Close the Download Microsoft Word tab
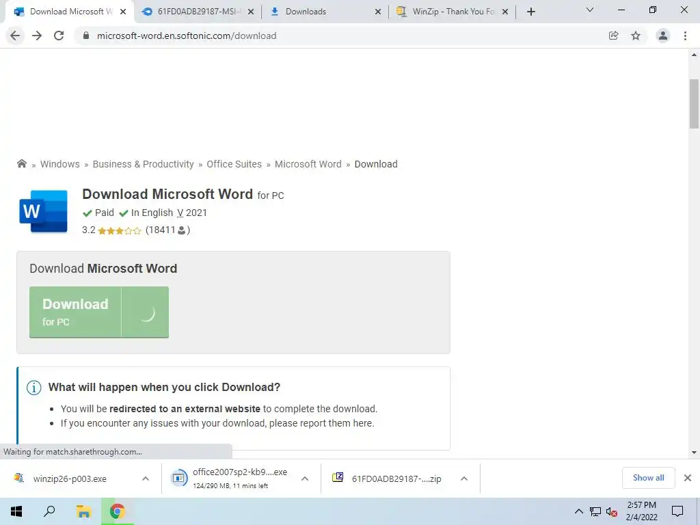The image size is (700, 525). [x=123, y=12]
